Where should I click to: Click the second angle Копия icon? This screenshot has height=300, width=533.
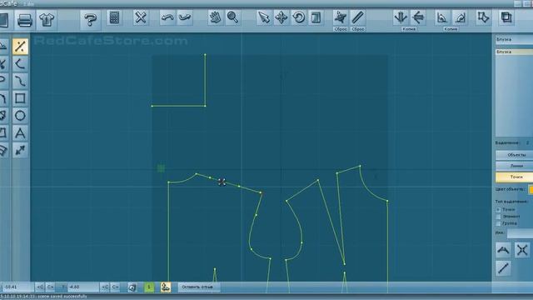point(460,17)
